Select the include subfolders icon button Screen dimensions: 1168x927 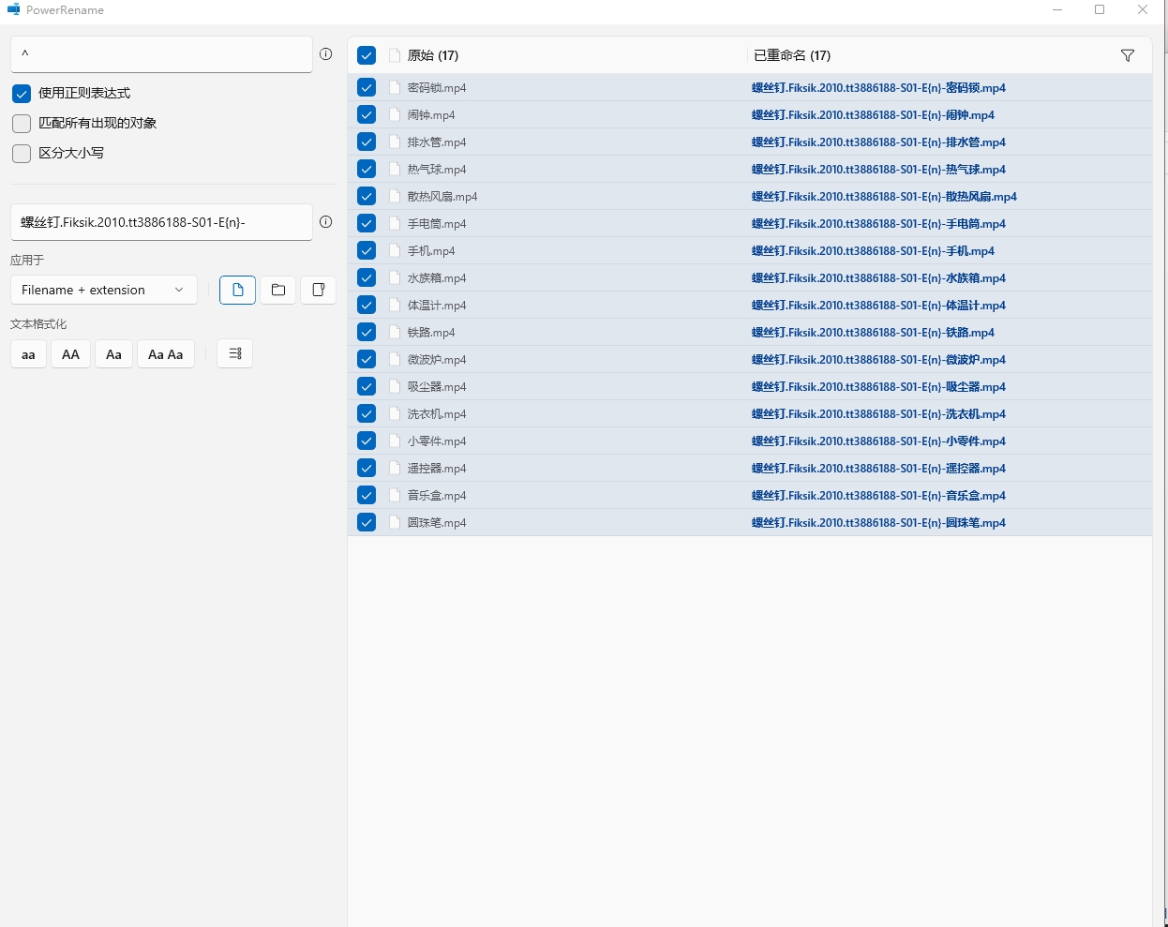[x=319, y=290]
